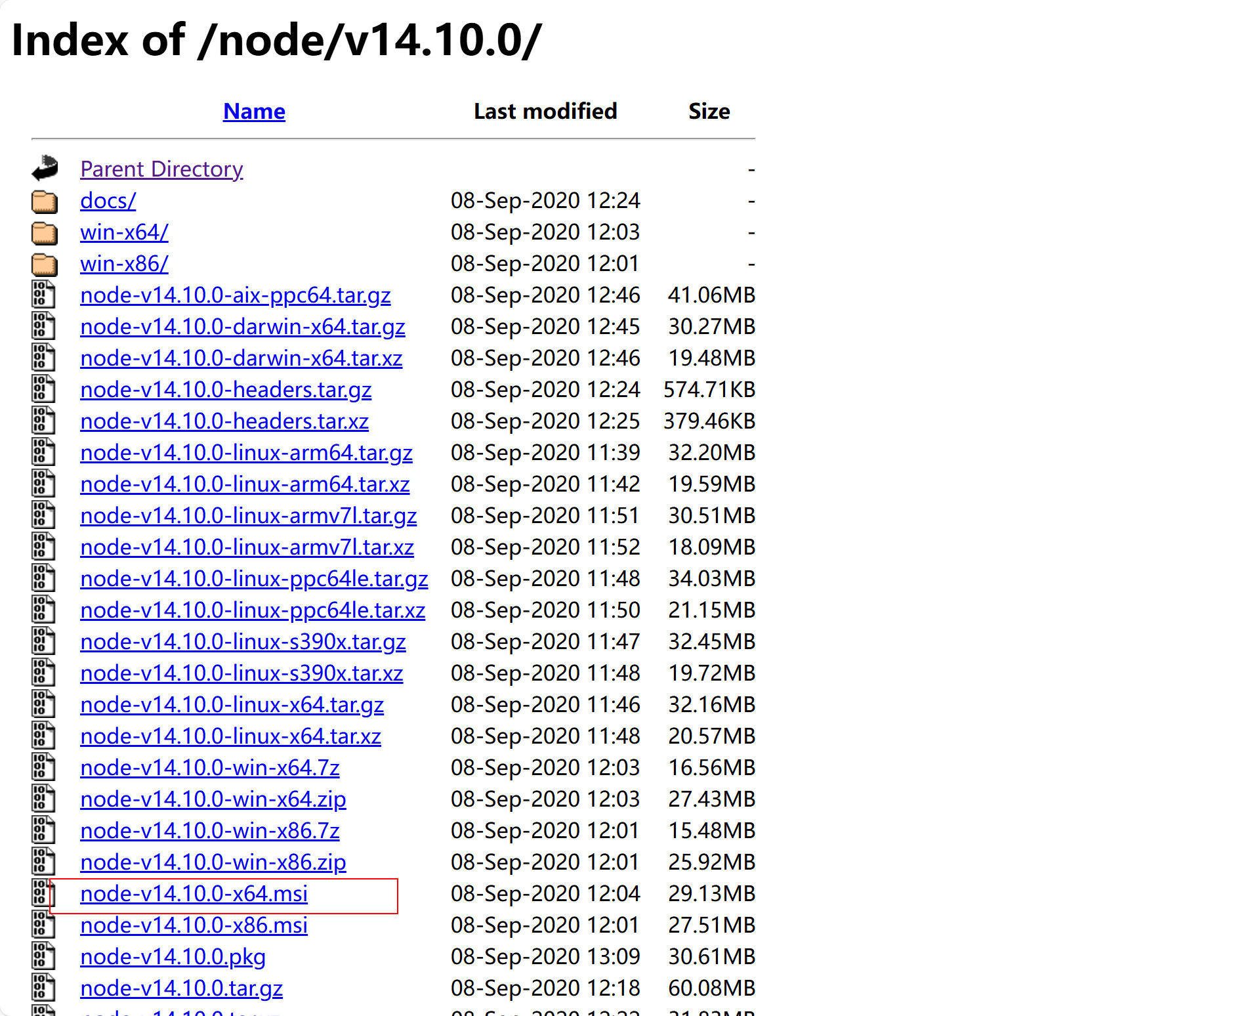1254x1016 pixels.
Task: Open the docs/ directory link
Action: (108, 201)
